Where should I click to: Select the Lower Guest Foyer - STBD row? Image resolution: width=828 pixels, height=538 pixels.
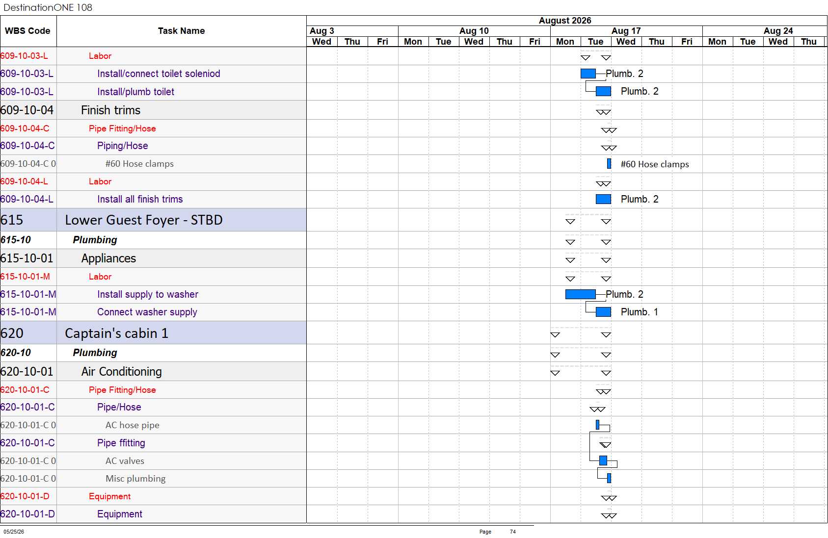coord(153,220)
